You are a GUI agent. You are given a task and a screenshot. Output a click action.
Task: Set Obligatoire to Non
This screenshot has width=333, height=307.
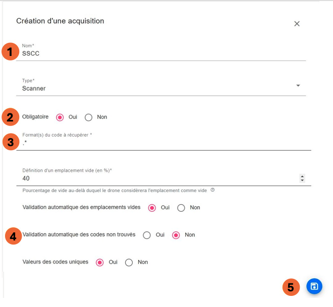click(x=89, y=117)
